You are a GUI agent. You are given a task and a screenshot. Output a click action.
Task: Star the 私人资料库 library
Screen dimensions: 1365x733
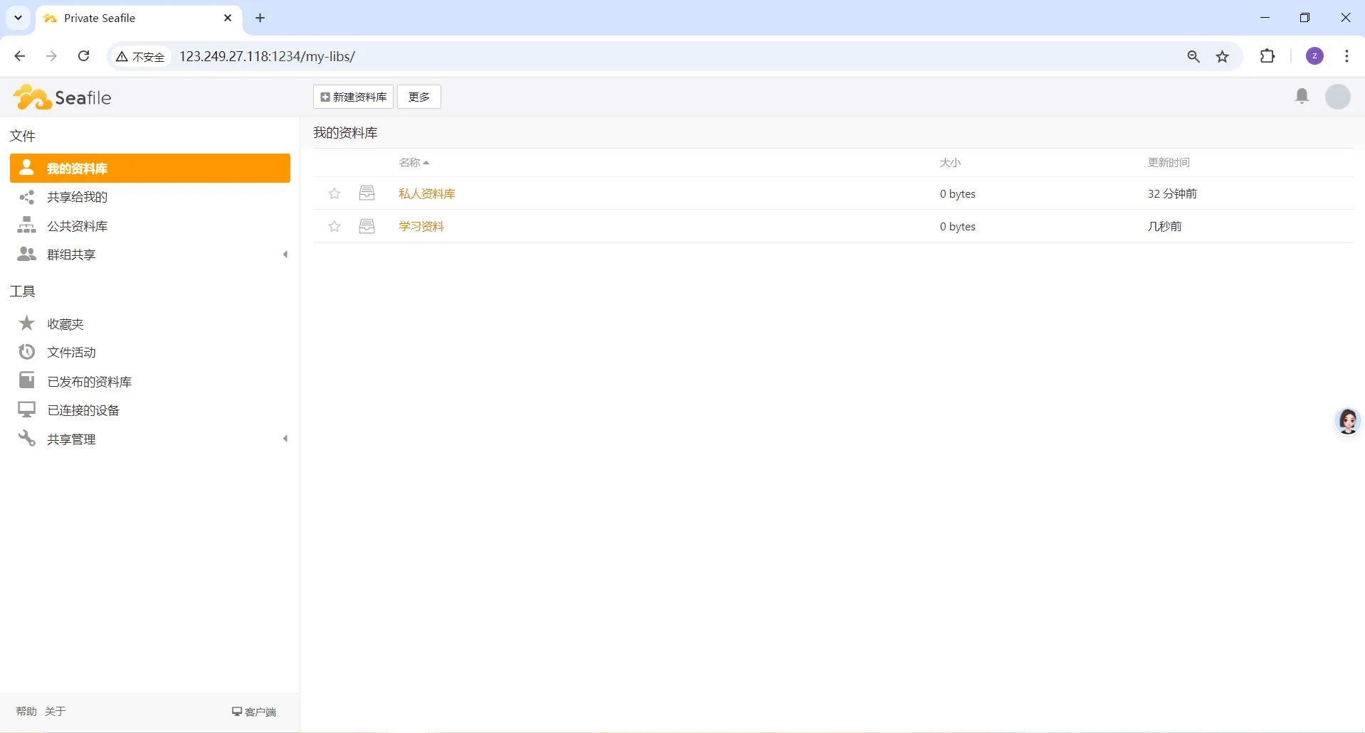tap(334, 193)
